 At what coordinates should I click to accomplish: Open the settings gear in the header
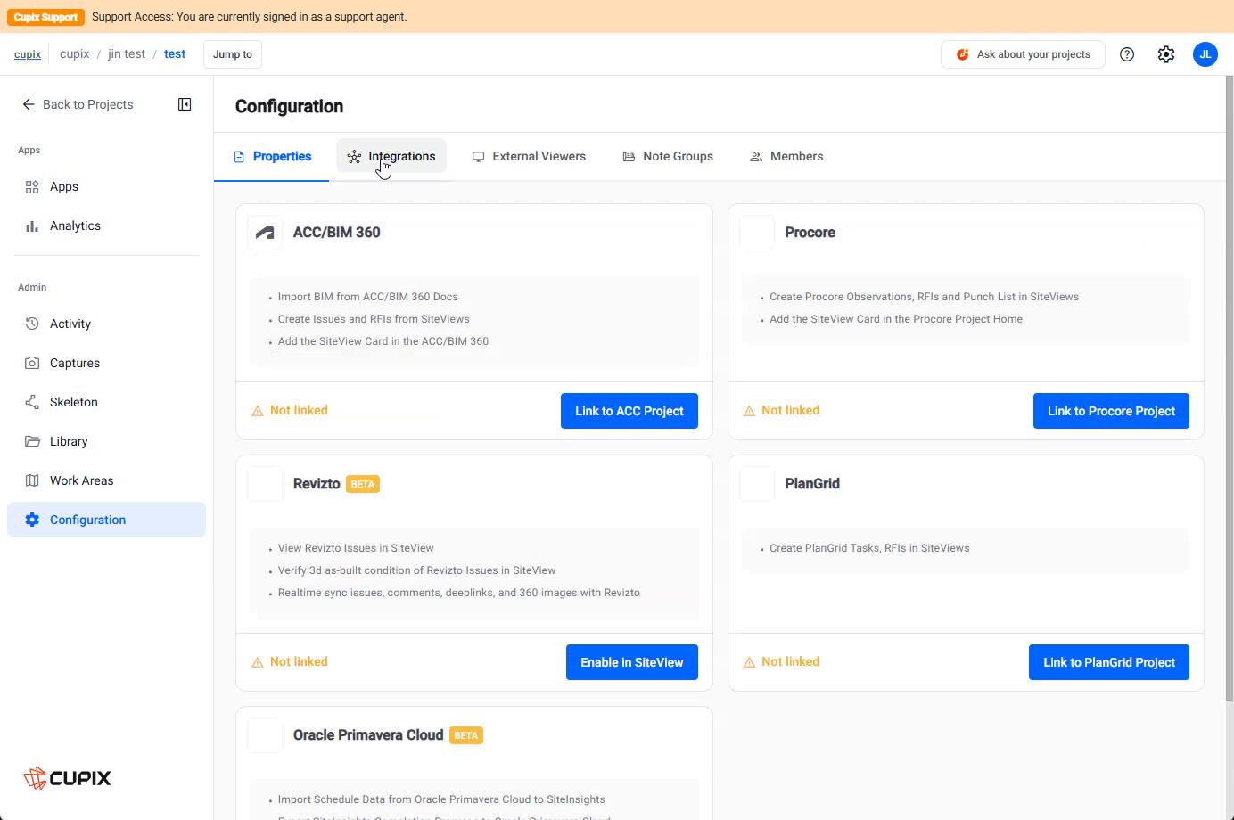click(1166, 54)
